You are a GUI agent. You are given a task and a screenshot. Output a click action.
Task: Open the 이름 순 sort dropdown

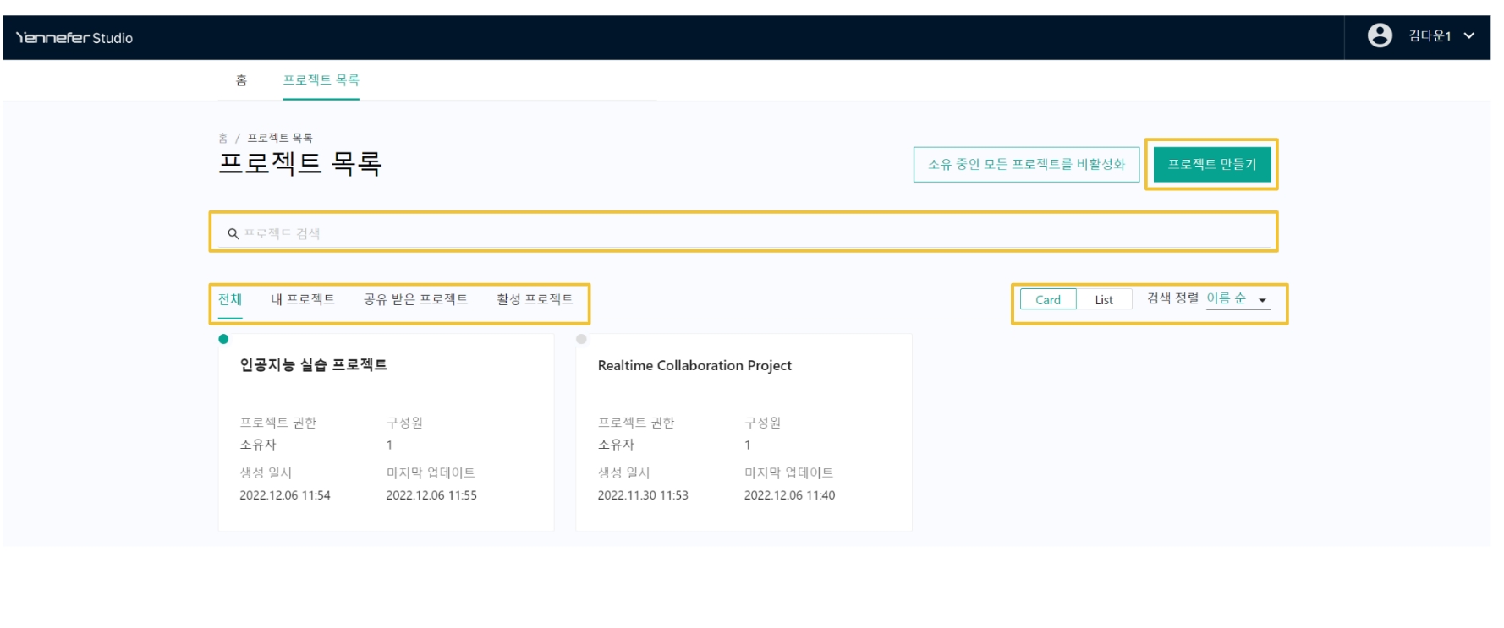pyautogui.click(x=1226, y=298)
